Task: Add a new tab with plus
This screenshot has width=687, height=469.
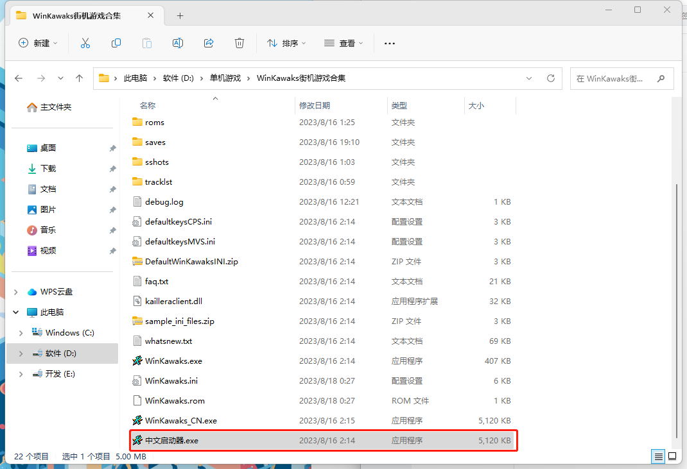Action: click(x=180, y=16)
